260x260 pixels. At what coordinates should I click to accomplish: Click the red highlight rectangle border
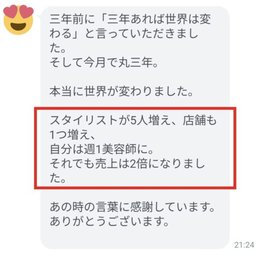tap(135, 108)
